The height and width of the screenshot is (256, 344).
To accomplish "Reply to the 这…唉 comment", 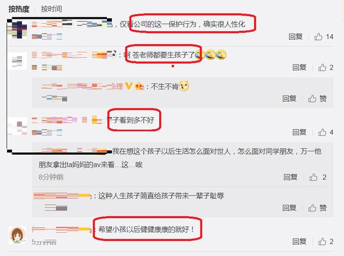I will [290, 177].
